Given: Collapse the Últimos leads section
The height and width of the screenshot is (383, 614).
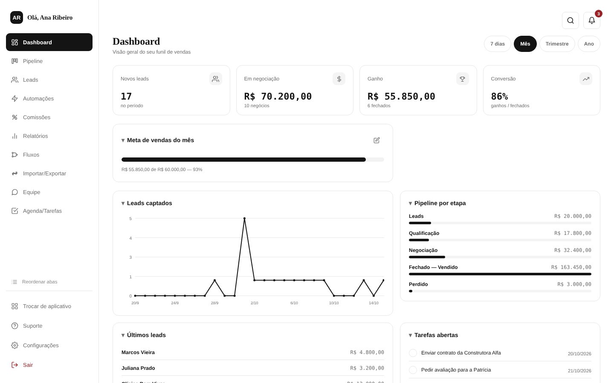Looking at the screenshot, I should pyautogui.click(x=123, y=335).
